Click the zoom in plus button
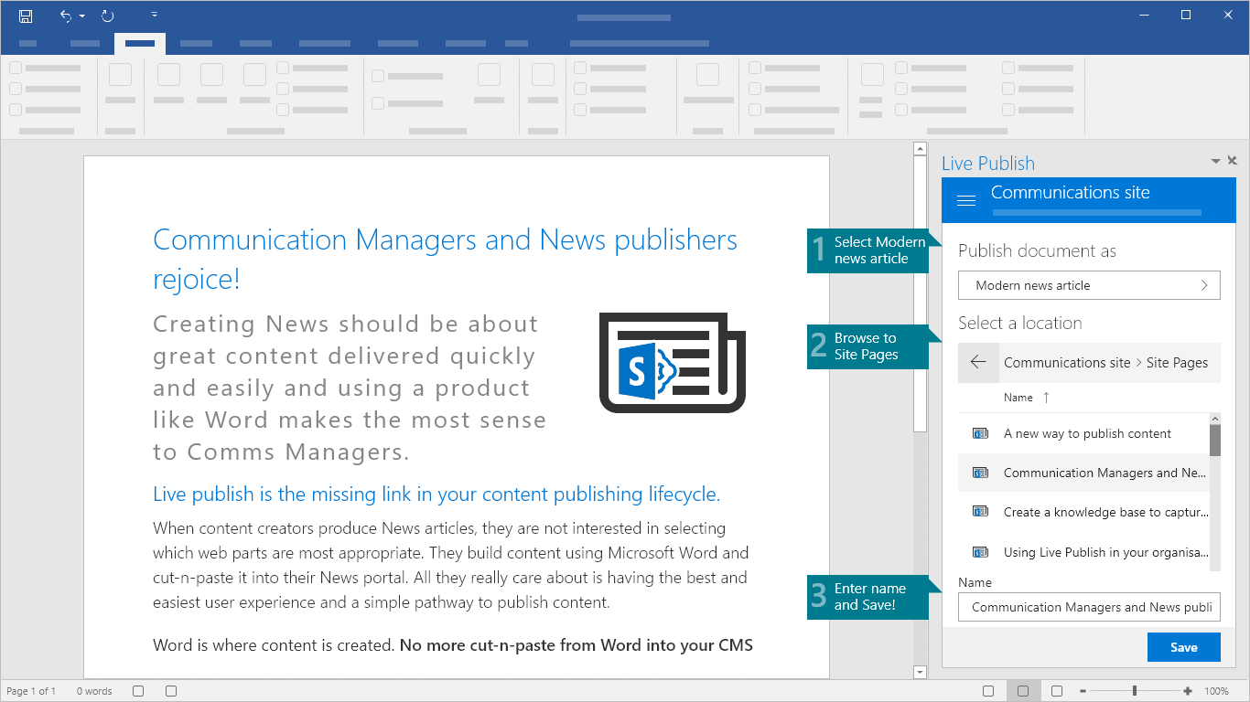This screenshot has width=1250, height=702. coord(1188,691)
